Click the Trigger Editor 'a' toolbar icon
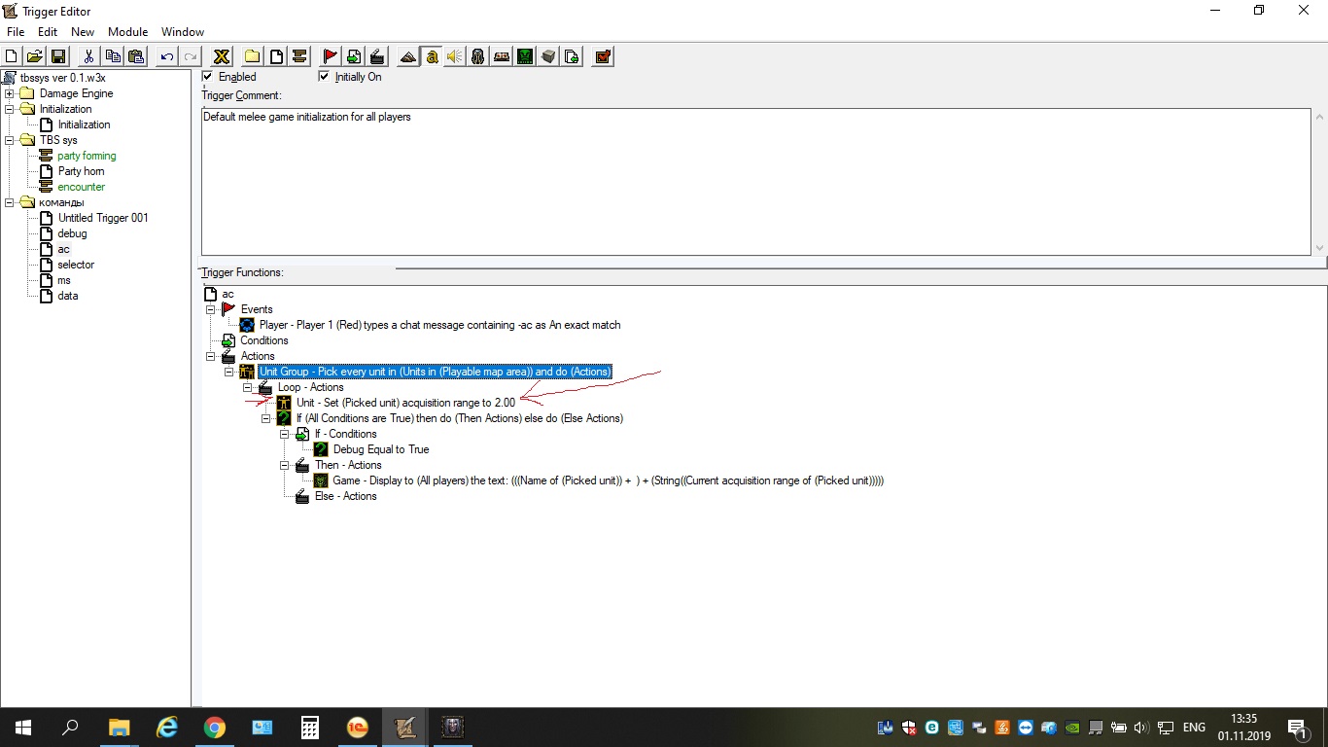The width and height of the screenshot is (1328, 747). 432,56
